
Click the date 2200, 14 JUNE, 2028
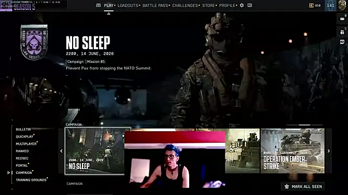(x=89, y=54)
